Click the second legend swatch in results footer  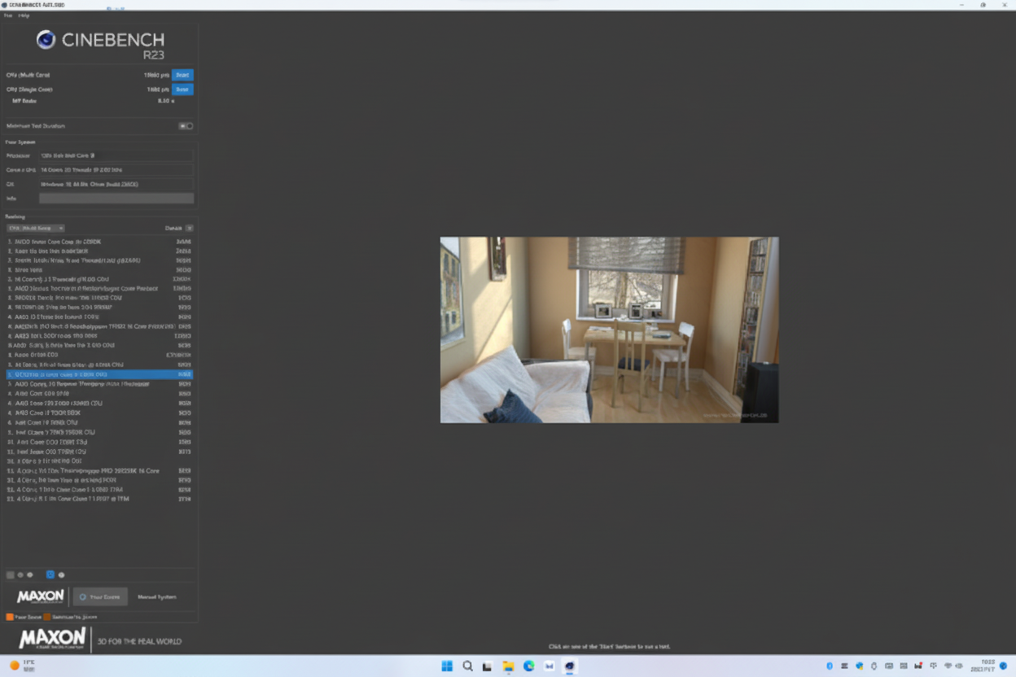[46, 617]
